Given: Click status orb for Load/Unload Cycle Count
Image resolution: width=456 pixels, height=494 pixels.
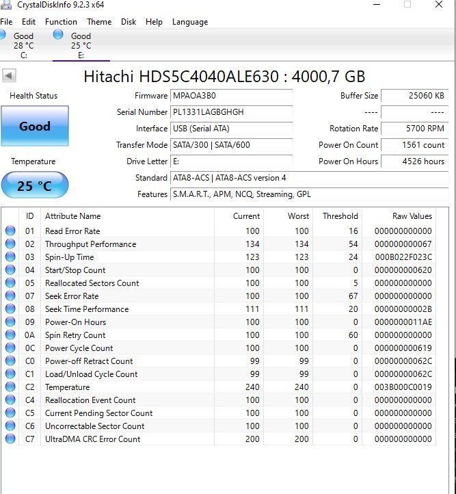Looking at the screenshot, I should [x=10, y=374].
